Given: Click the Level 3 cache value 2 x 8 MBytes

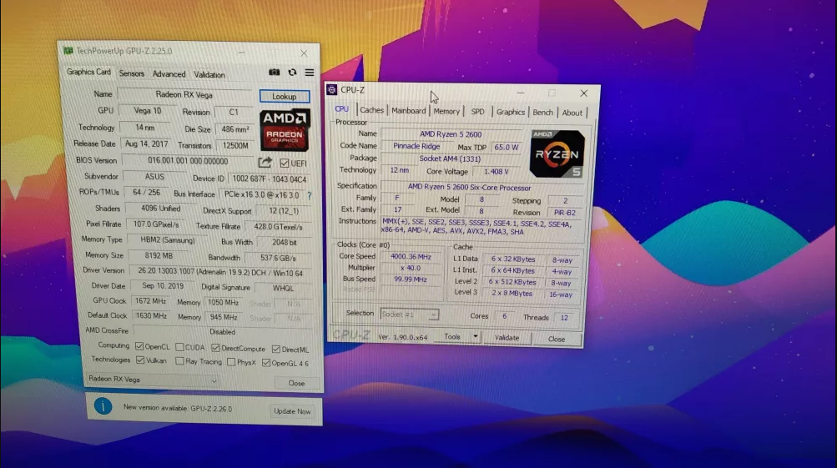Looking at the screenshot, I should click(512, 293).
